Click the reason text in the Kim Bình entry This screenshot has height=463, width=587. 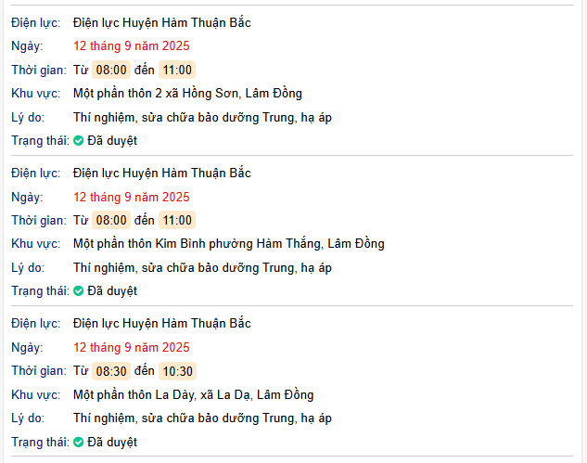[x=202, y=268]
